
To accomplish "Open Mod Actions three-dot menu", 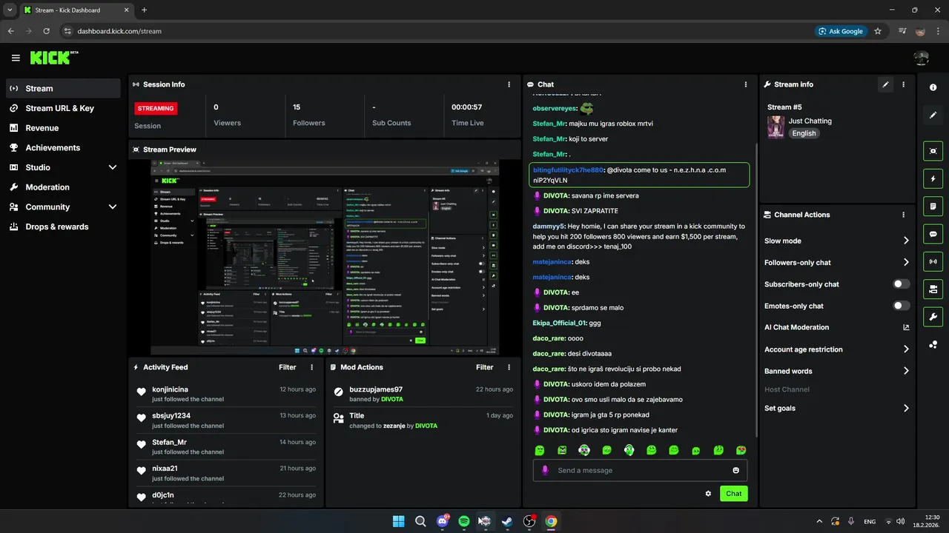I will (509, 367).
